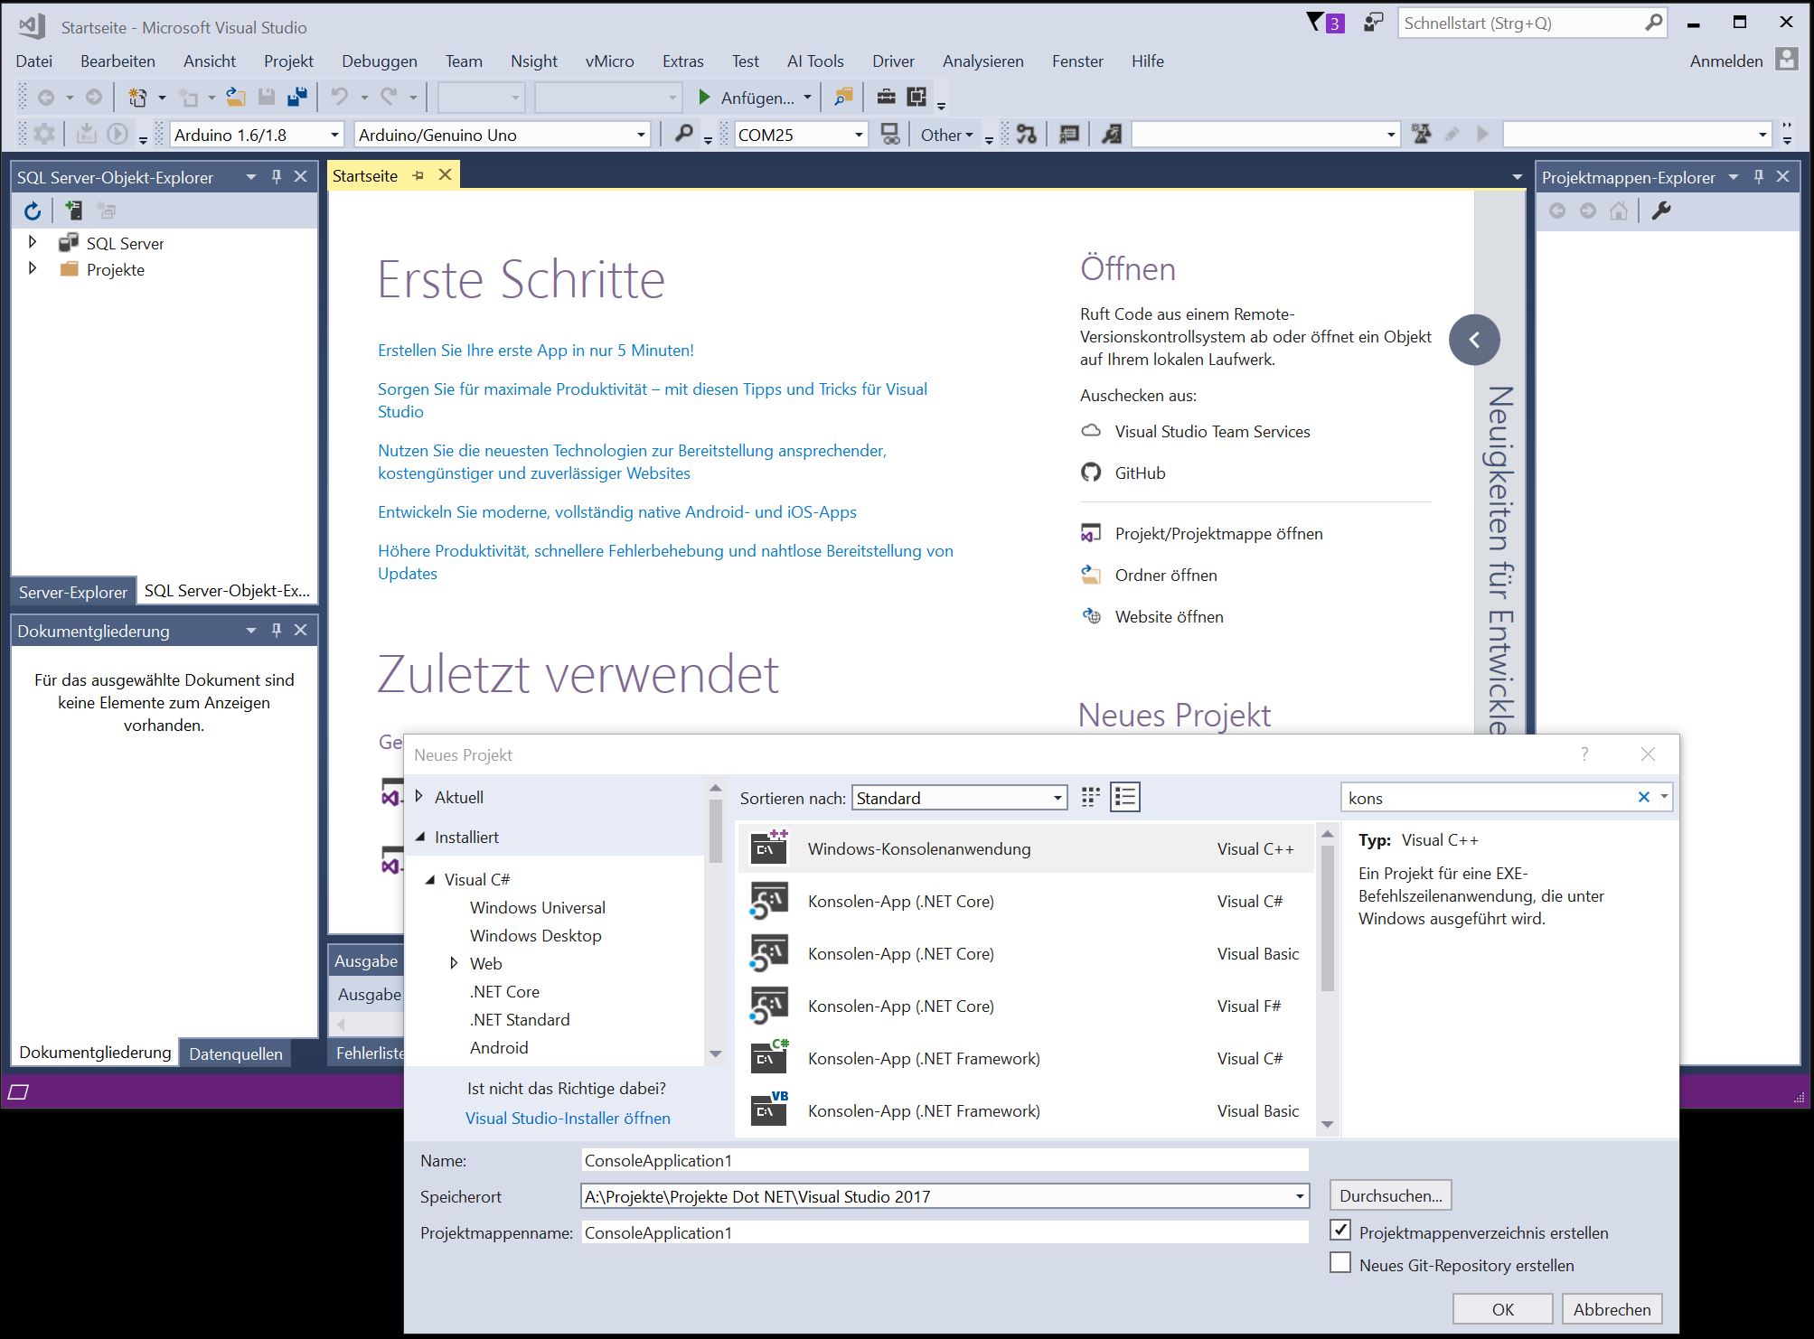This screenshot has height=1339, width=1814.
Task: Open the Debuggen menu
Action: pyautogui.click(x=379, y=61)
